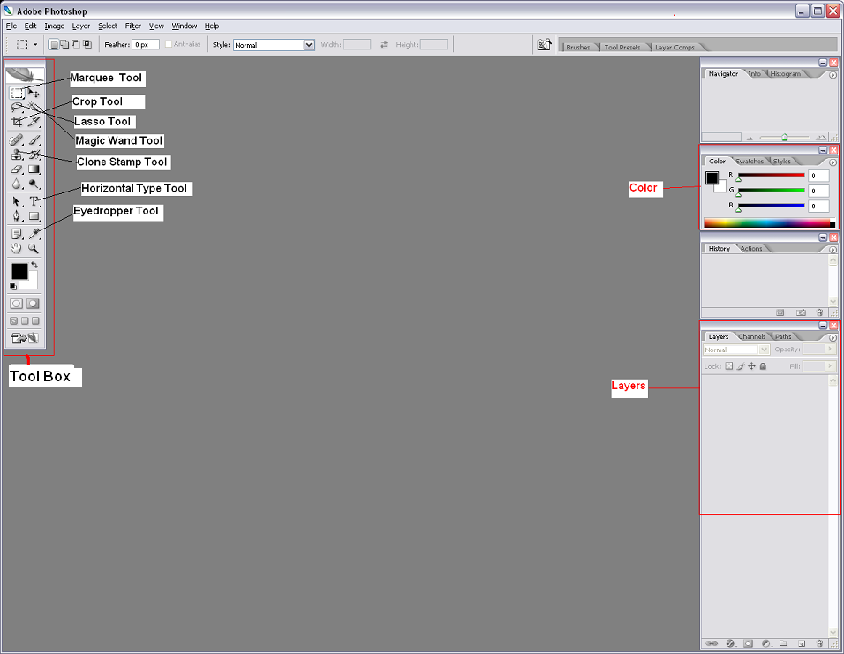Open the Navigator panel options menu arrow

[x=833, y=75]
